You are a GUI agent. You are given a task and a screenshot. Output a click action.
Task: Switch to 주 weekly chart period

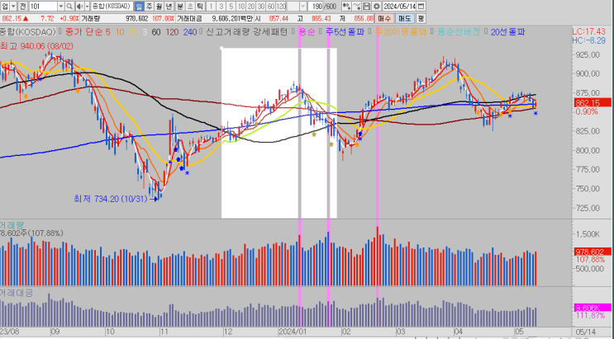pos(150,7)
